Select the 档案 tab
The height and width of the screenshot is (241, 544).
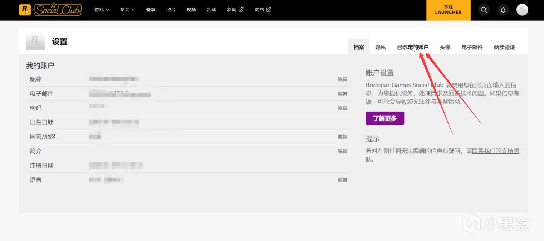359,47
